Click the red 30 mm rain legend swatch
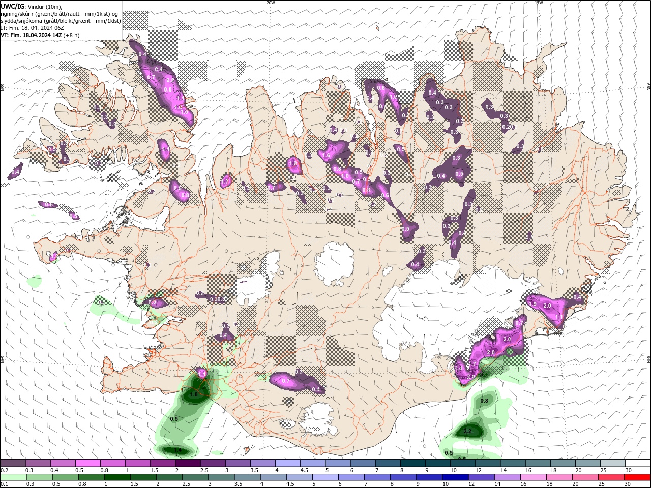 637,477
